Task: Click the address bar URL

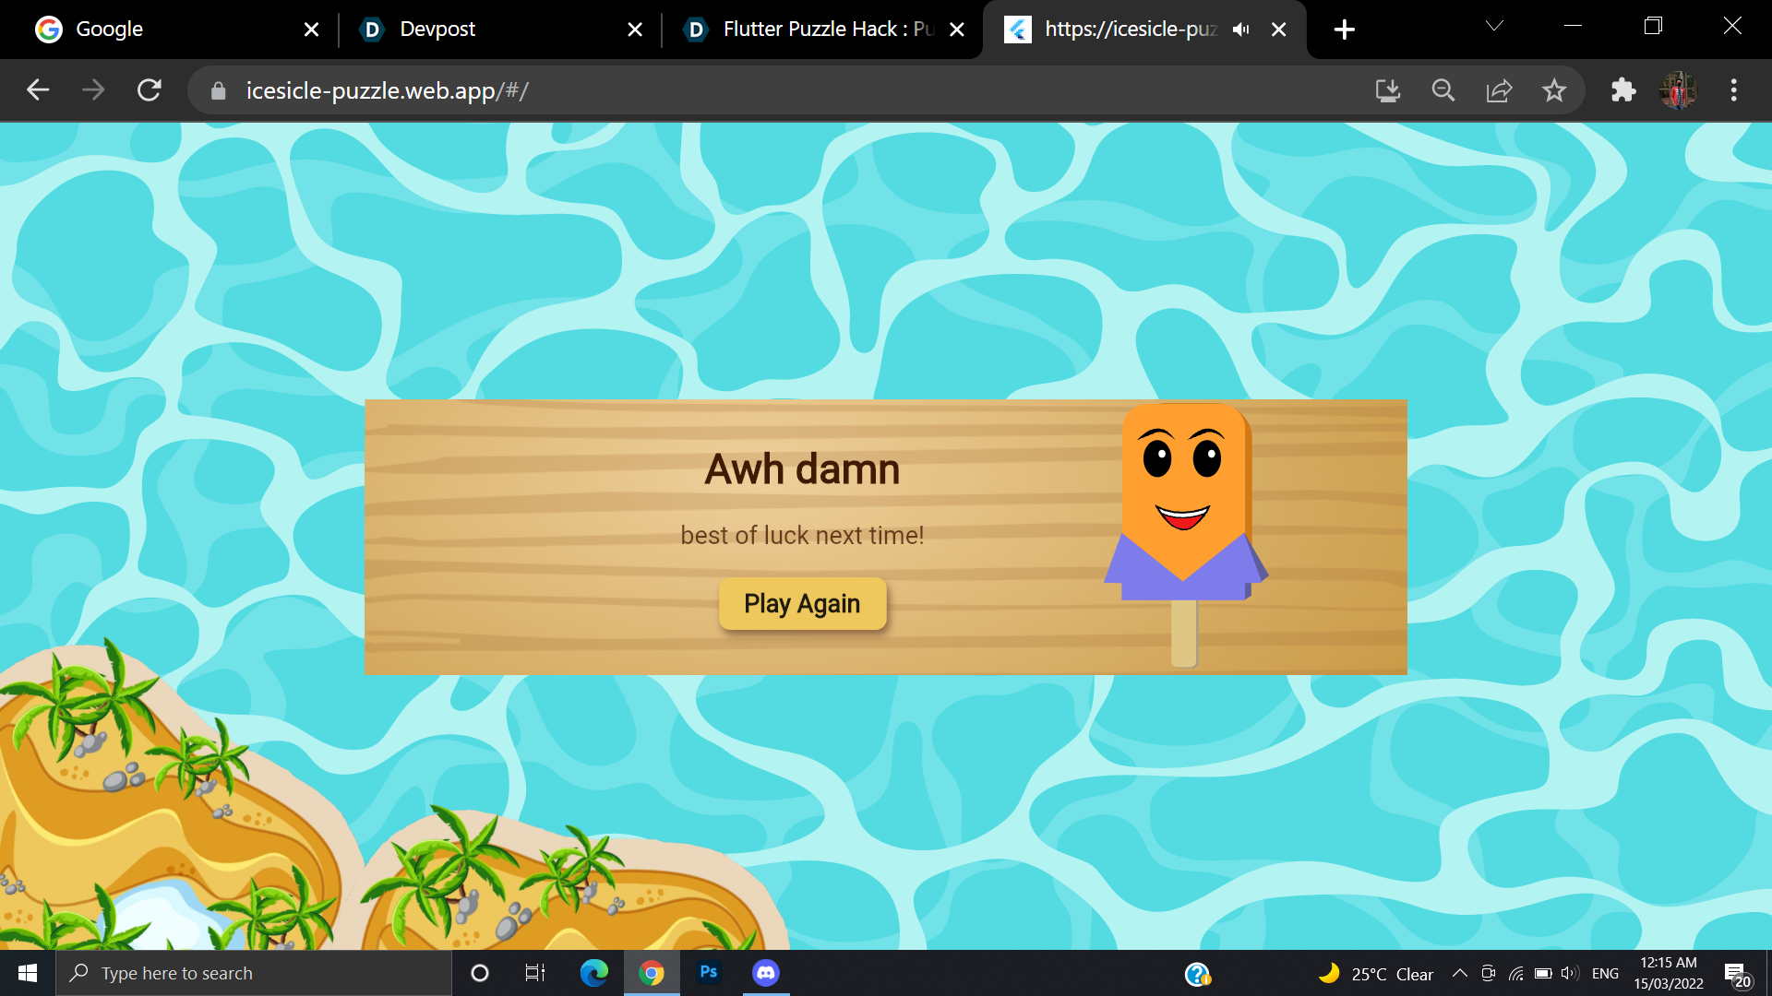Action: pos(388,90)
